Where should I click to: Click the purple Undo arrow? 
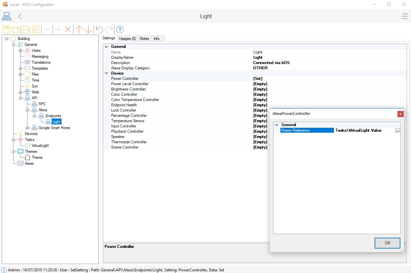[x=99, y=29]
